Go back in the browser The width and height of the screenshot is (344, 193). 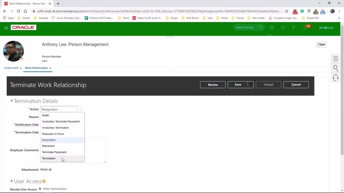[x=5, y=11]
